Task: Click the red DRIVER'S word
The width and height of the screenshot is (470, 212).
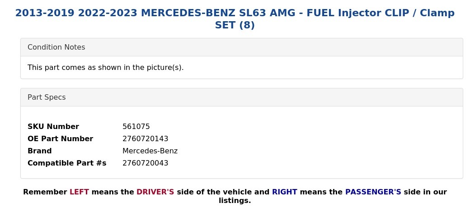Action: pyautogui.click(x=155, y=192)
